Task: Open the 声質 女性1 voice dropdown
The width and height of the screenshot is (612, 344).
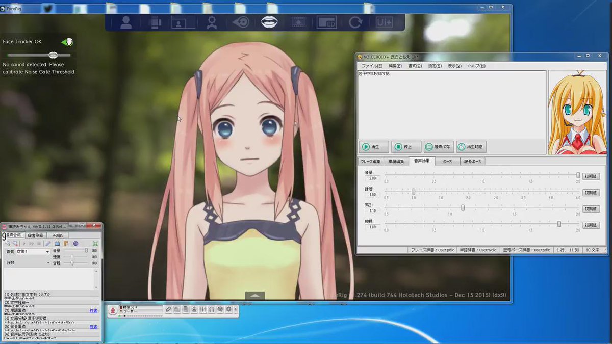Action: coord(33,252)
